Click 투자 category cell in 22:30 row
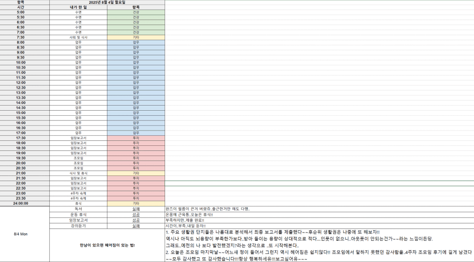 pos(136,188)
